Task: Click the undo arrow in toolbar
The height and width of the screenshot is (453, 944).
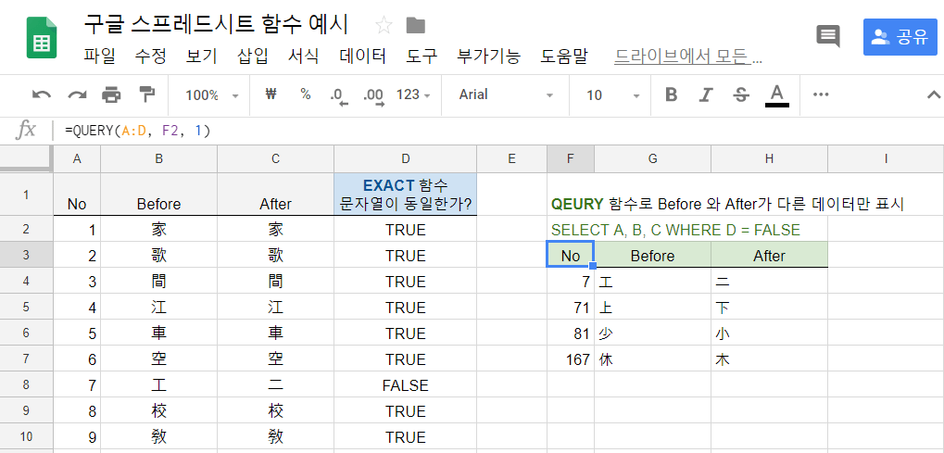Action: tap(42, 94)
